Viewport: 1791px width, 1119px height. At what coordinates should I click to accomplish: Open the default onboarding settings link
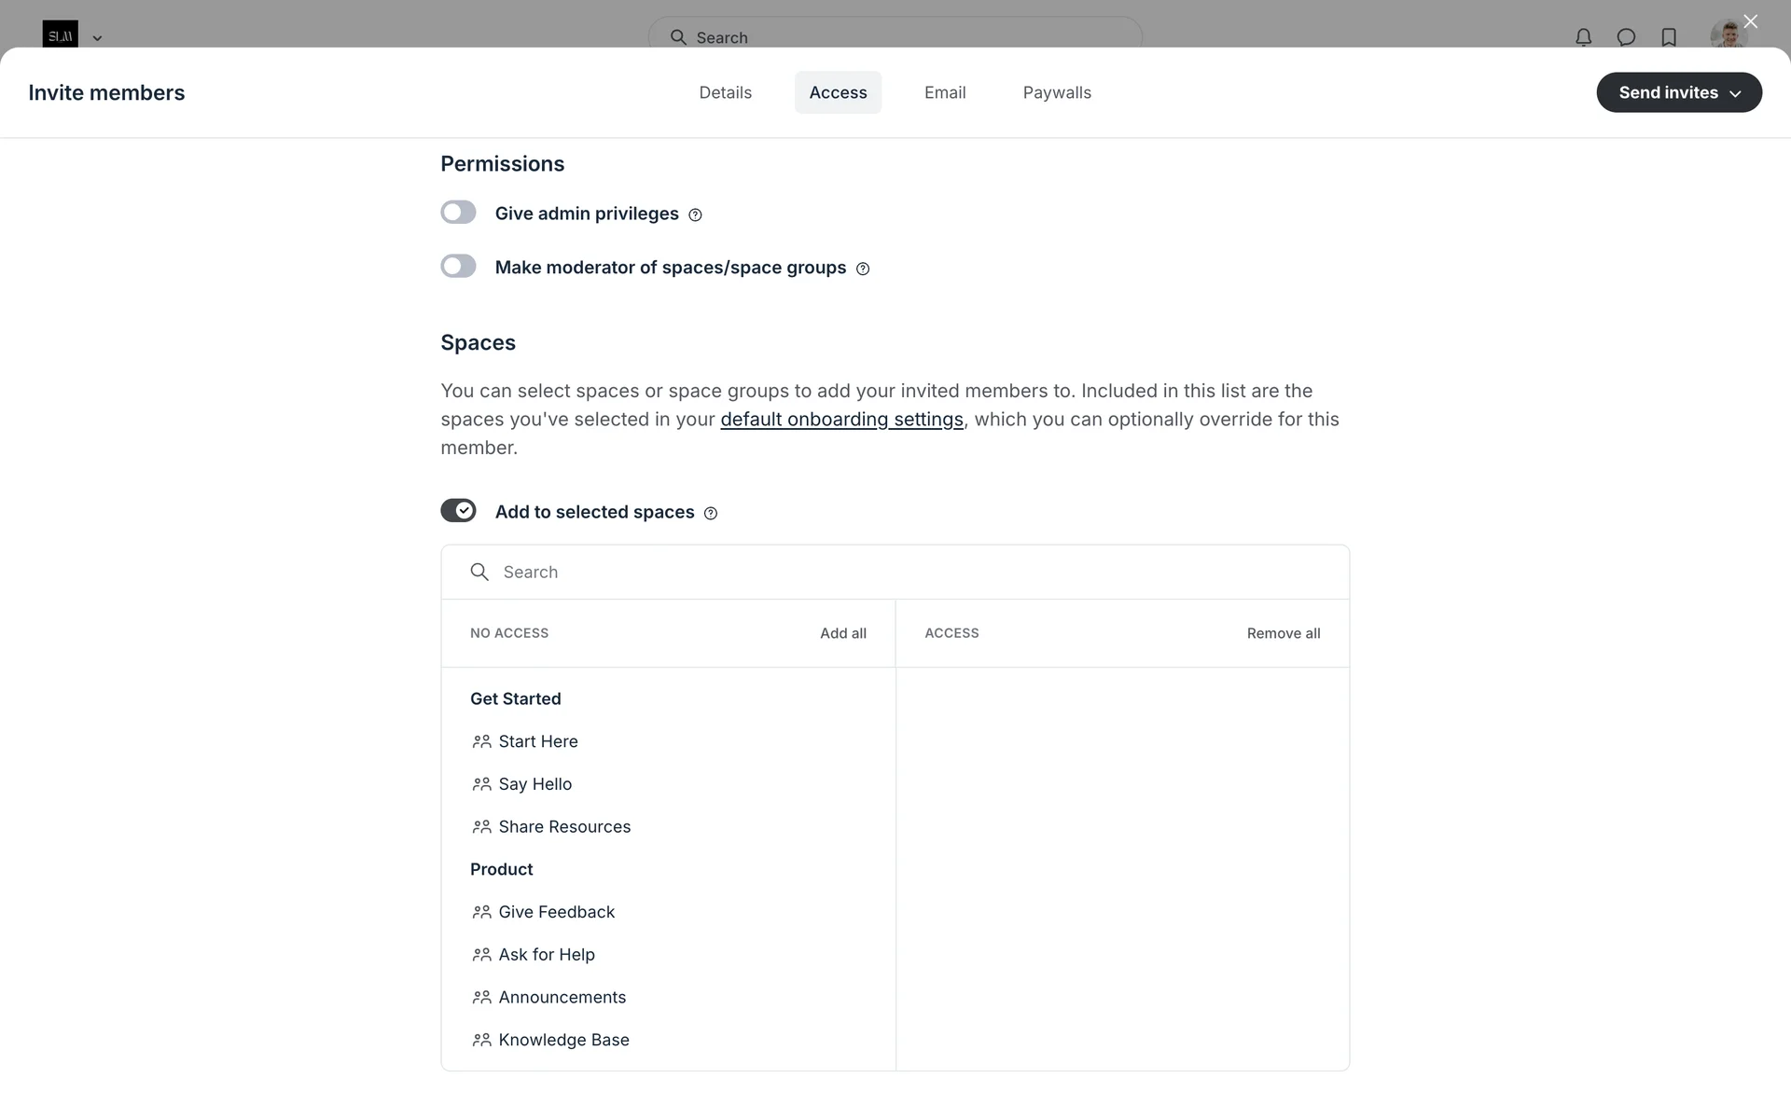(x=841, y=420)
